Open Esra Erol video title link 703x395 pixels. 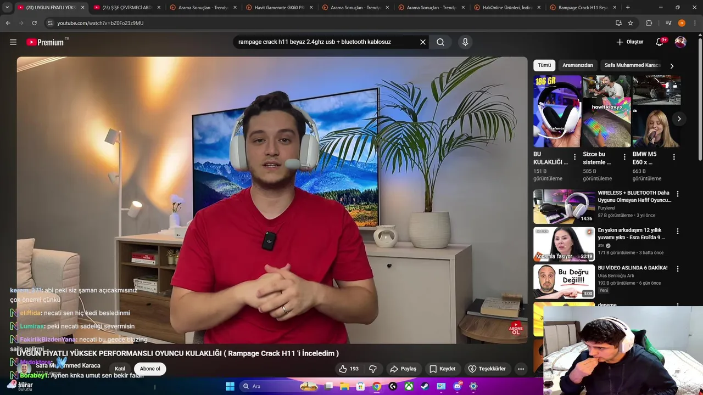(631, 234)
